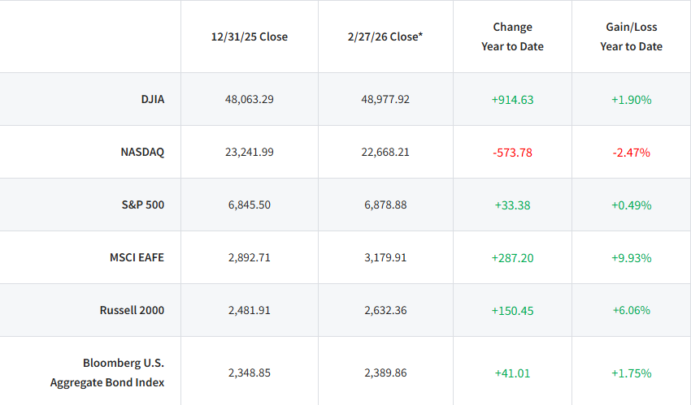Screen dimensions: 691x405
Task: Click the S&P 500 row label
Action: 143,205
